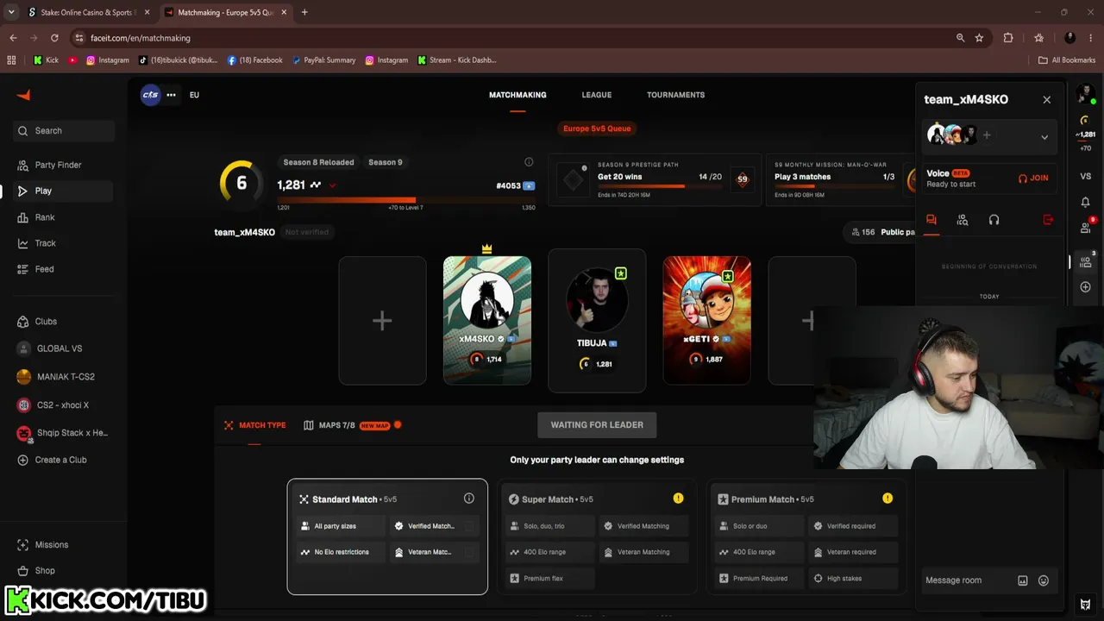Select the Premium Match card title

point(762,499)
